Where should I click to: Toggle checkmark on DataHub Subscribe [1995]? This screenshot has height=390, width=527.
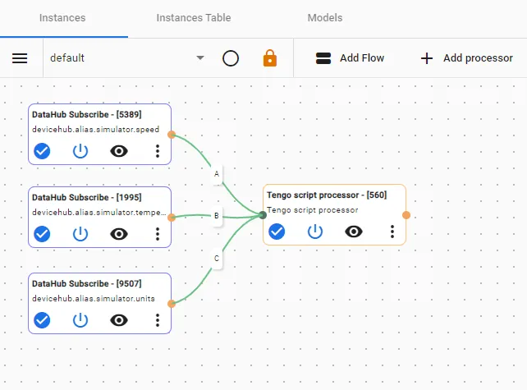tap(42, 234)
